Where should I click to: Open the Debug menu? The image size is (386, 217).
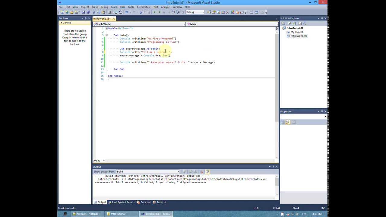click(x=104, y=7)
